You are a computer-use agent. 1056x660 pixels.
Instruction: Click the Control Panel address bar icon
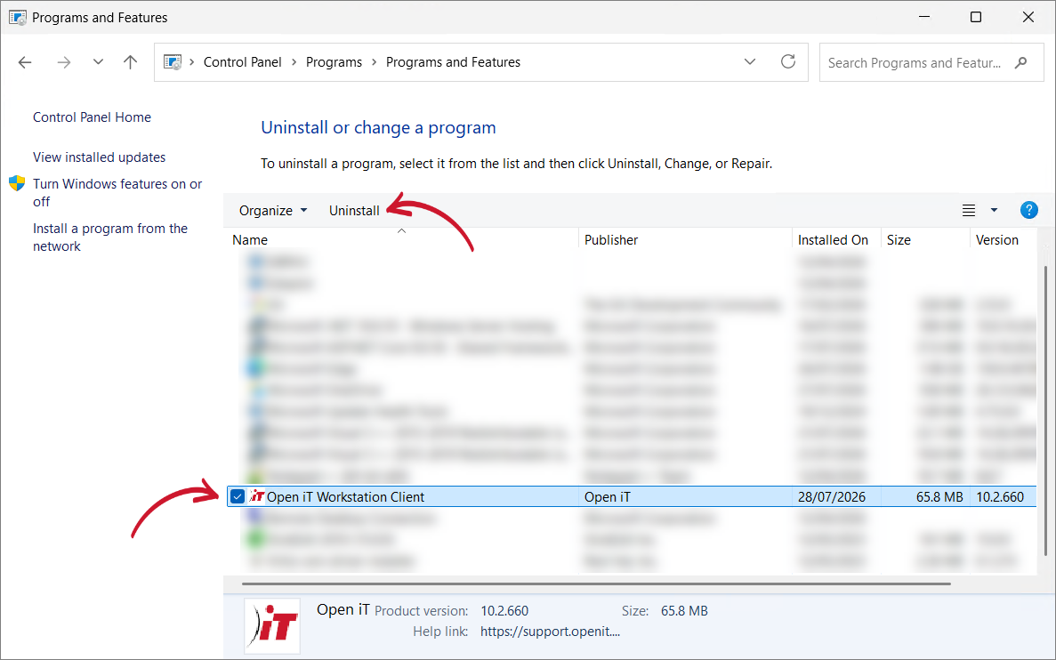click(173, 62)
